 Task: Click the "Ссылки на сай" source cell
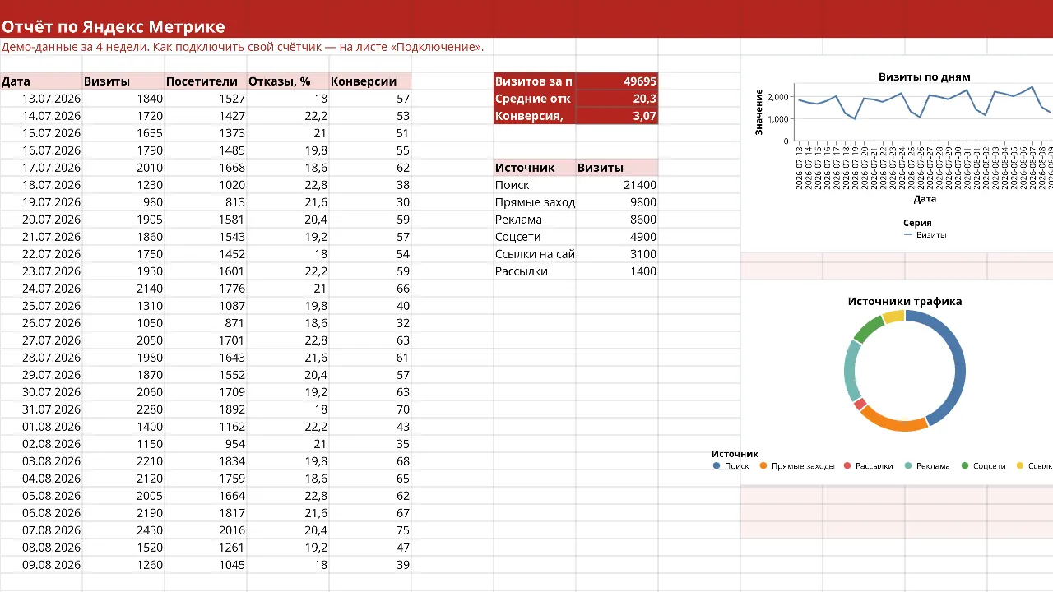point(535,254)
